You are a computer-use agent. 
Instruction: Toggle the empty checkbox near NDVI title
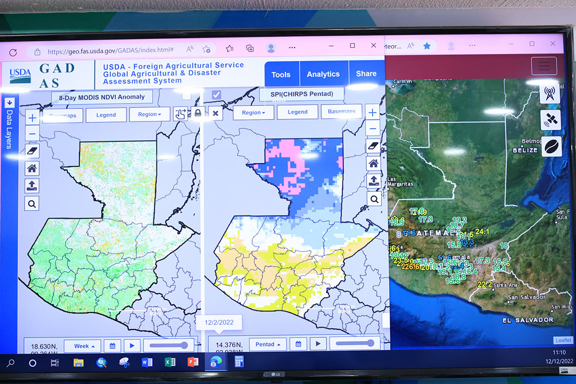186,95
